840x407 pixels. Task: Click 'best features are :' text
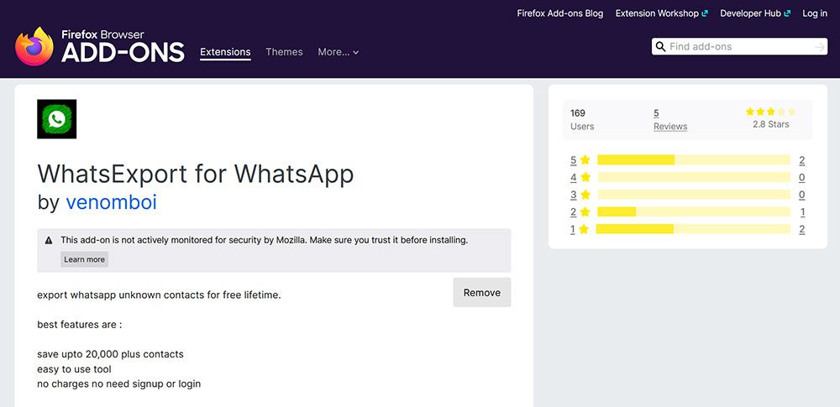coord(79,325)
